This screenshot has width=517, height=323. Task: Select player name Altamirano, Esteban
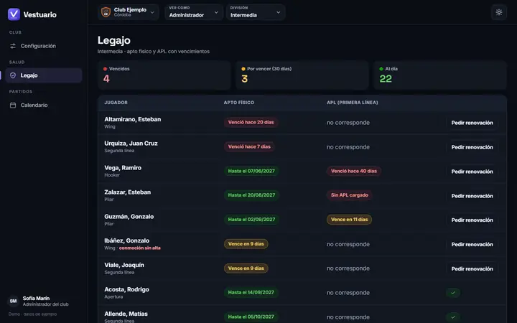(x=133, y=119)
